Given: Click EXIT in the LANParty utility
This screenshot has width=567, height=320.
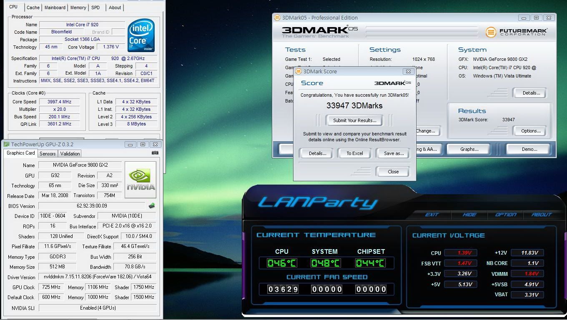Looking at the screenshot, I should click(x=432, y=215).
